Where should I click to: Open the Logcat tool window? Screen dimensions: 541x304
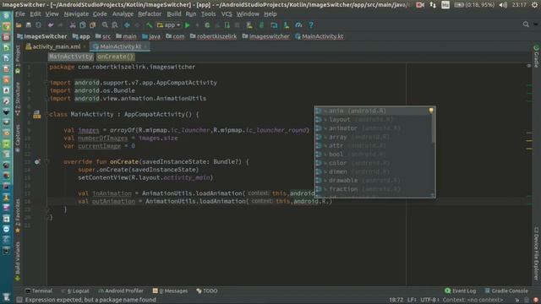75,290
